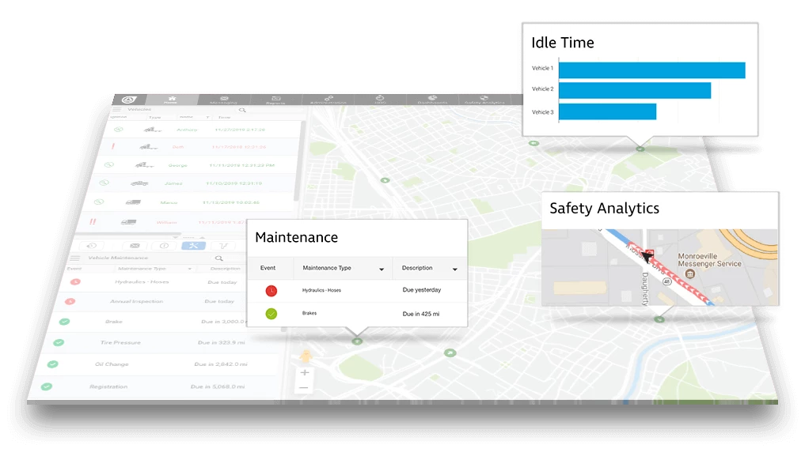Click the green check icon beside Brakes
Viewport: 805px width, 475px height.
click(x=271, y=314)
